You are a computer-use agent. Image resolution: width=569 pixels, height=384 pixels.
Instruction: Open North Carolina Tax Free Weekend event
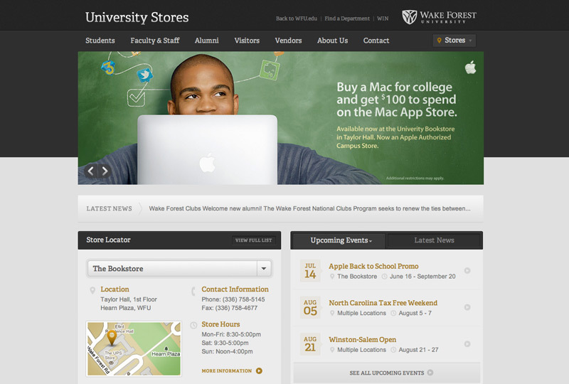coord(383,303)
